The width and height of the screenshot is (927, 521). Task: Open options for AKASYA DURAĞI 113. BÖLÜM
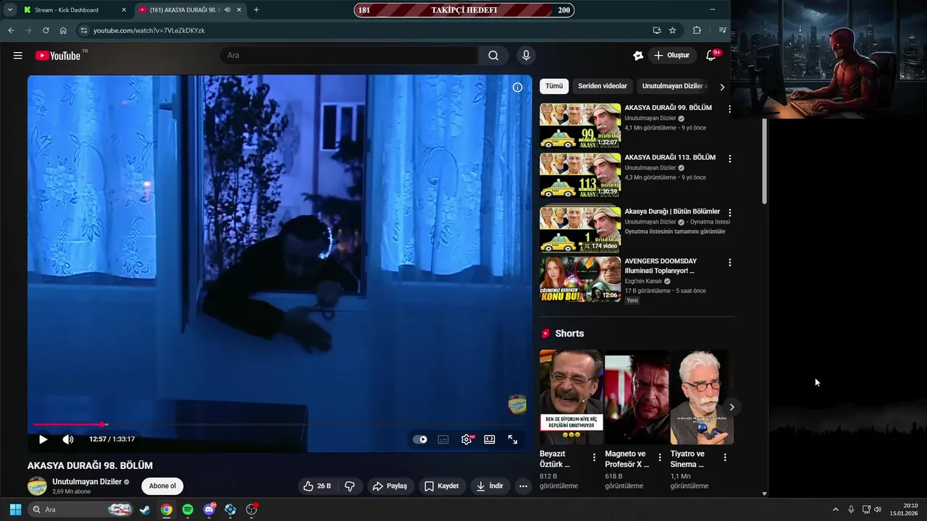pyautogui.click(x=730, y=158)
